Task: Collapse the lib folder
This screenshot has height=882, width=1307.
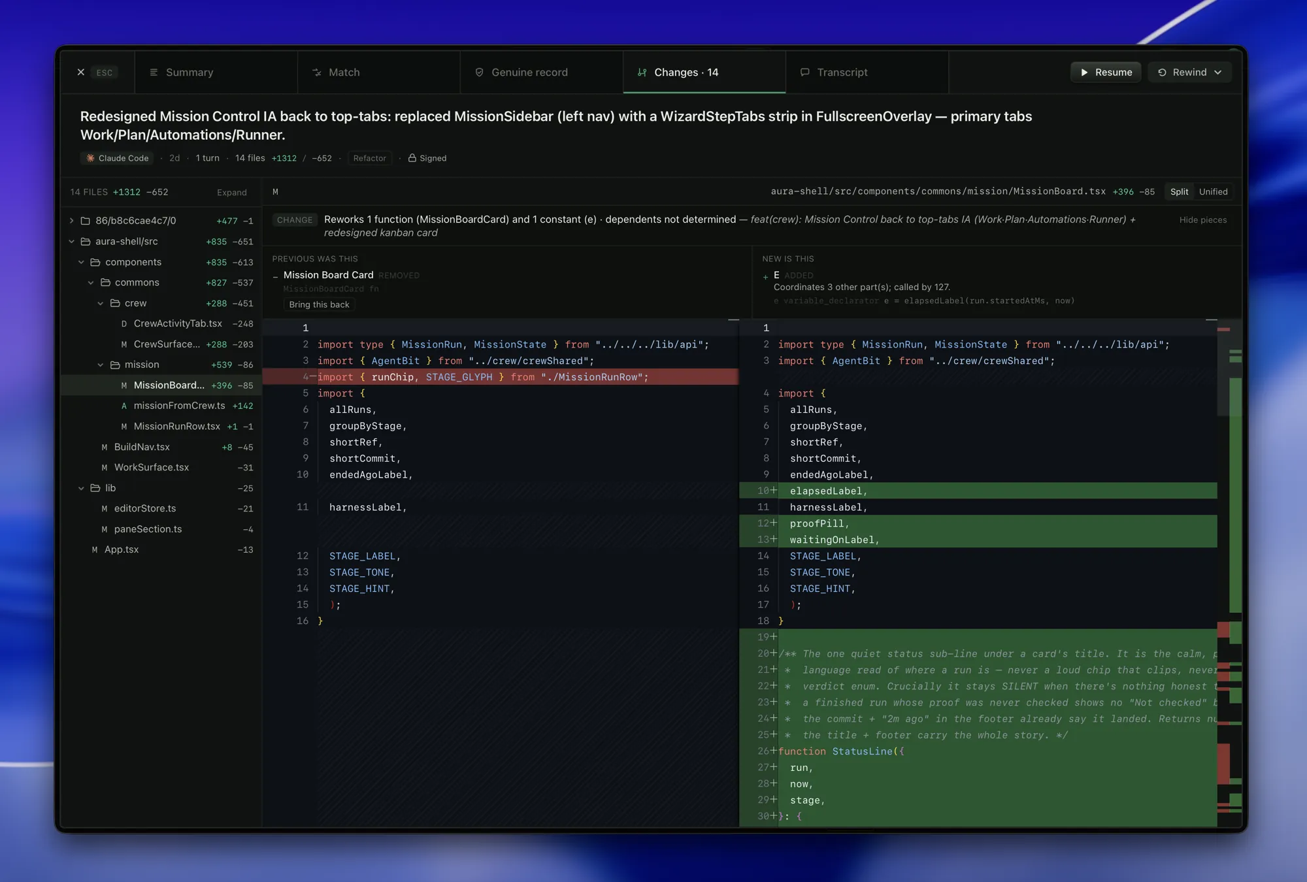Action: point(81,488)
